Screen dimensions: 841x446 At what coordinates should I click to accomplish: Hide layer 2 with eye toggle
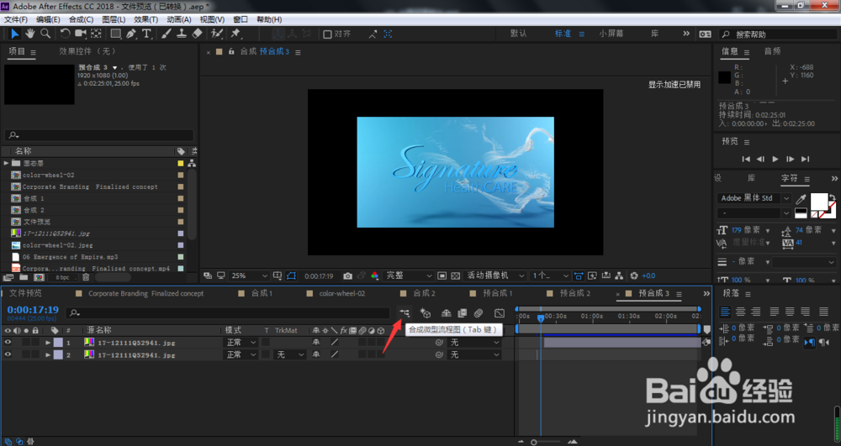[x=8, y=354]
